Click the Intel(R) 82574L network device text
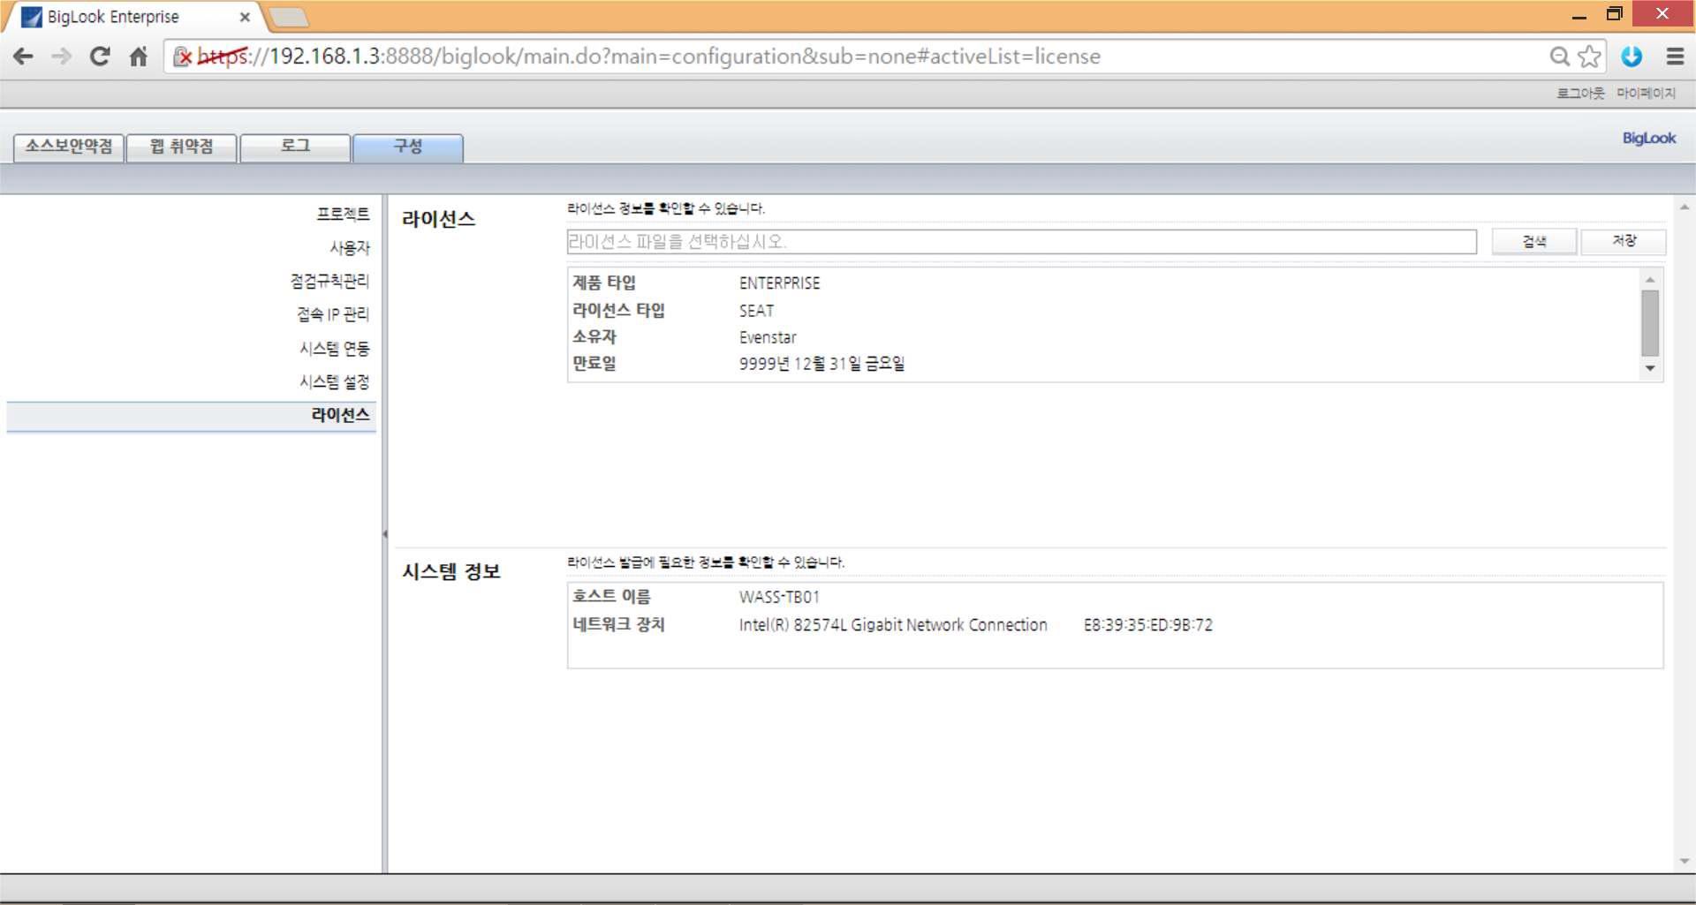1696x905 pixels. tap(893, 625)
